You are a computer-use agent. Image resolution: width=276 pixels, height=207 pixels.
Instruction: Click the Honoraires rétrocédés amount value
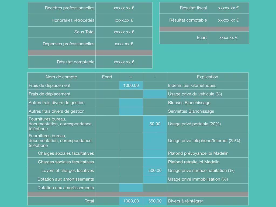pyautogui.click(x=124, y=20)
